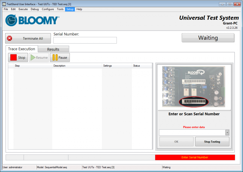This screenshot has height=172, width=243.
Task: Open the Execute menu
Action: pos(23,9)
